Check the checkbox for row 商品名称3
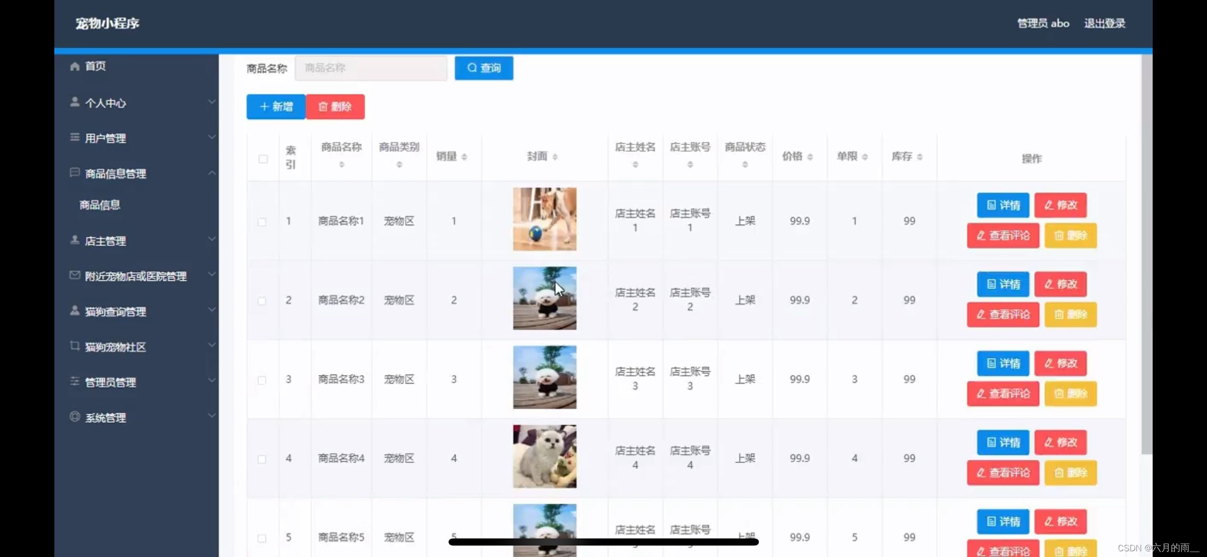Image resolution: width=1207 pixels, height=557 pixels. [262, 379]
